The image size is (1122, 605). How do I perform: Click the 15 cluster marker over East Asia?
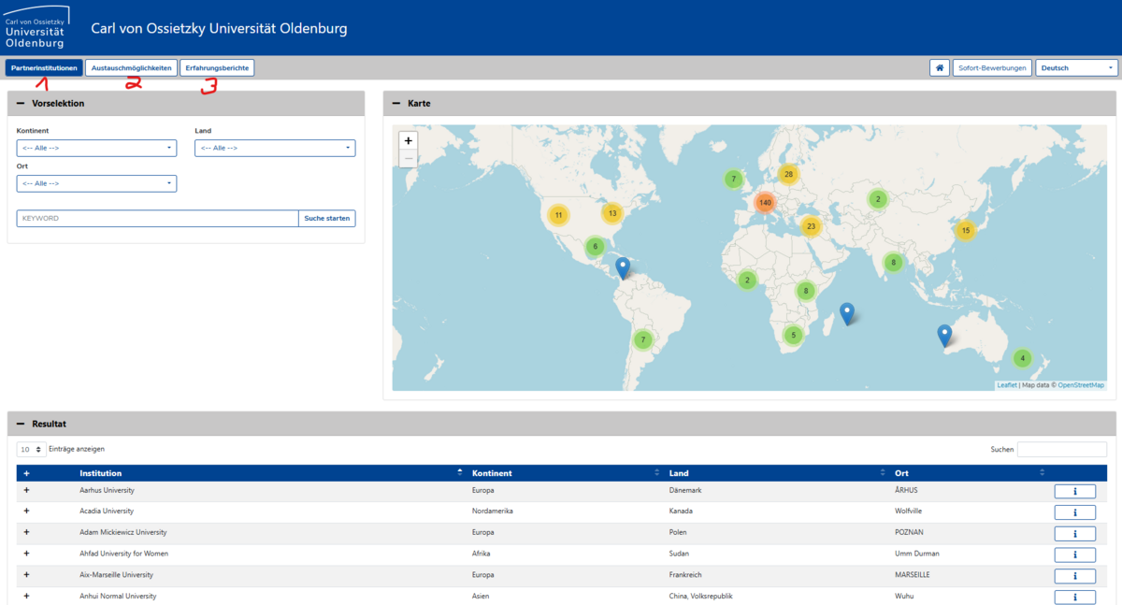pos(966,230)
